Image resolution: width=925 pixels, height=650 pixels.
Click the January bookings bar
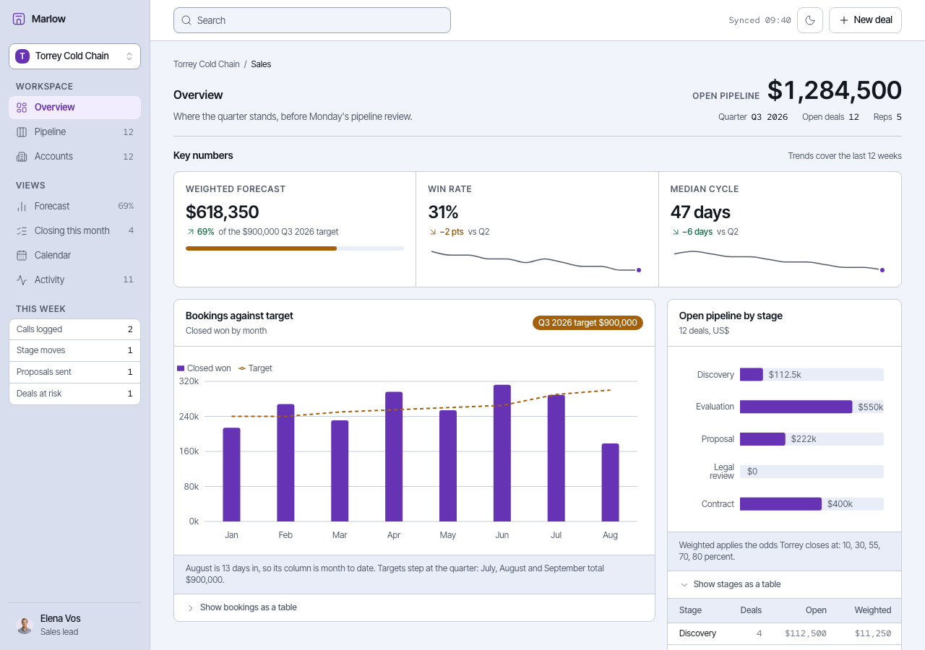[x=231, y=474]
